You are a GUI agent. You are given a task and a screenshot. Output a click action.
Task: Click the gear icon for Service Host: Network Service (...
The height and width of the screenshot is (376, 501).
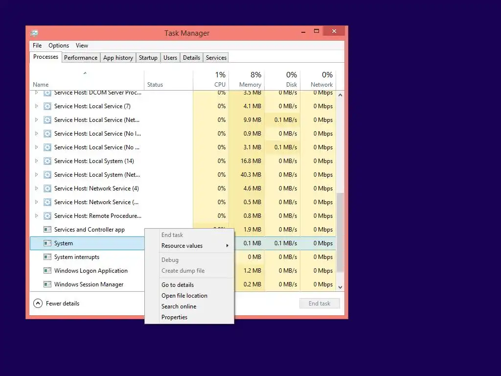[47, 202]
